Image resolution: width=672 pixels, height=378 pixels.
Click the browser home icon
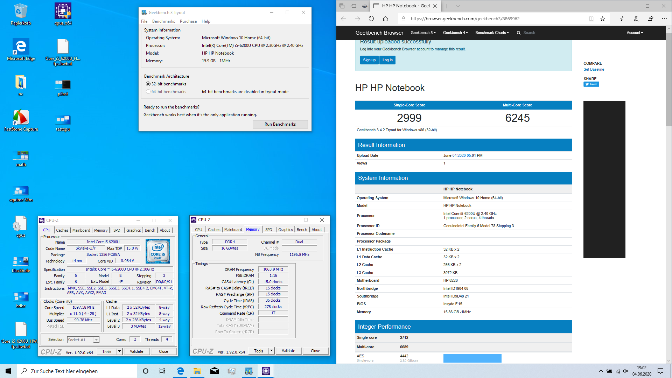(385, 19)
